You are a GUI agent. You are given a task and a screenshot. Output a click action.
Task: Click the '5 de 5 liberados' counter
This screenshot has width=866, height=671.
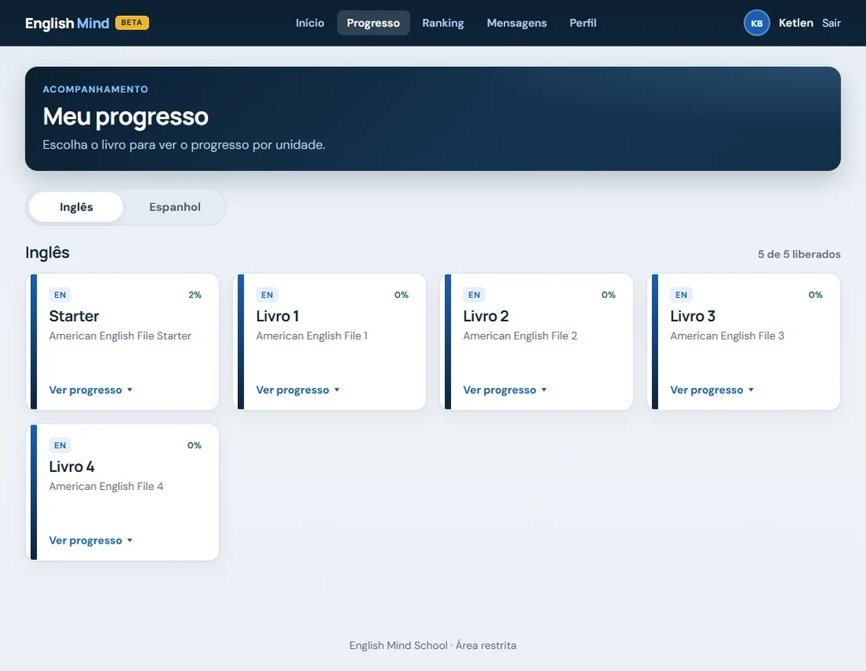(799, 254)
